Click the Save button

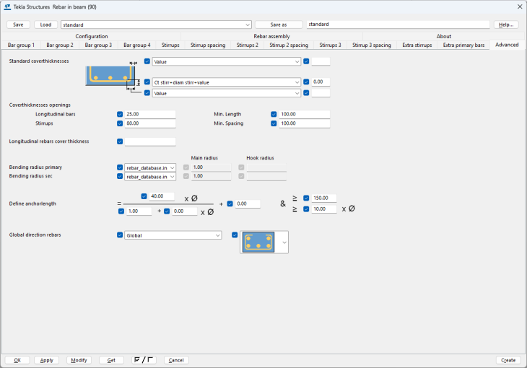pyautogui.click(x=18, y=25)
